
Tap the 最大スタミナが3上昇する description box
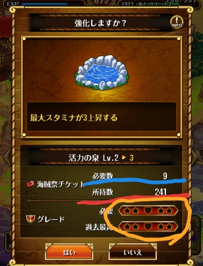click(x=101, y=117)
